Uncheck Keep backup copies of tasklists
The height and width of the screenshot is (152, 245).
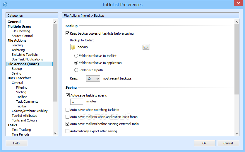68,33
